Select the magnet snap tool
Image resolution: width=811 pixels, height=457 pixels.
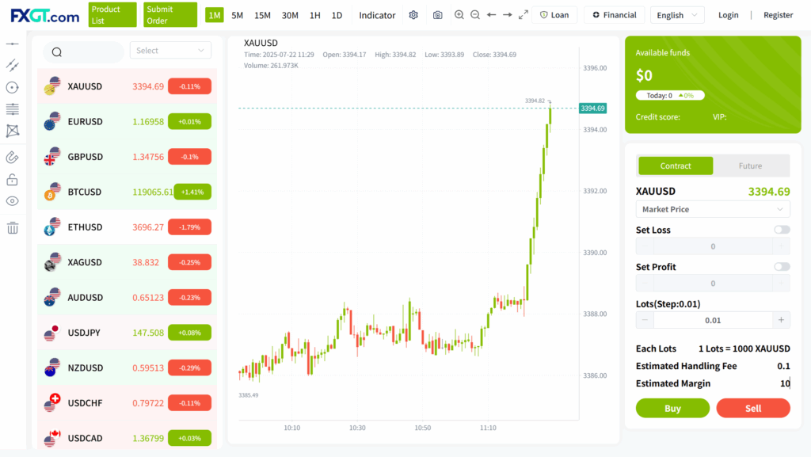(x=12, y=157)
